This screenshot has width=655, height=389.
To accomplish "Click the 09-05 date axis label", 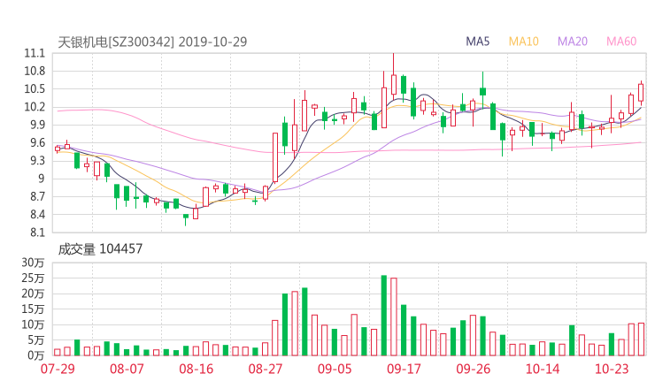I will tap(335, 369).
